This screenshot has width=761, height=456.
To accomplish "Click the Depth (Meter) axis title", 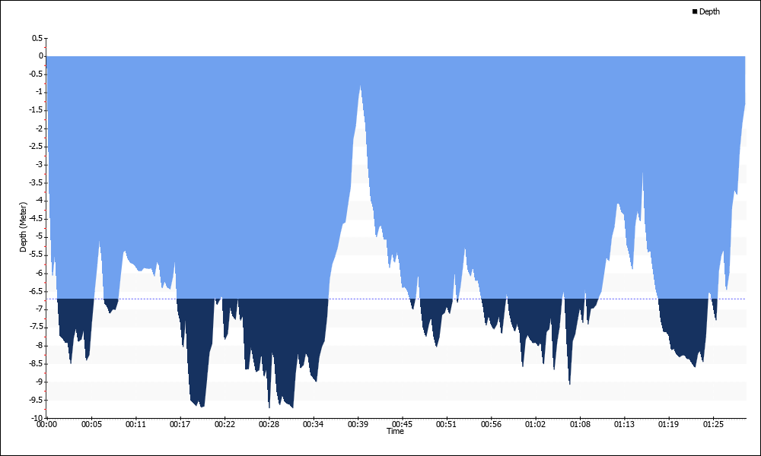I will pos(23,227).
